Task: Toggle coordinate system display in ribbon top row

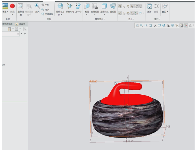Action: 132,6
